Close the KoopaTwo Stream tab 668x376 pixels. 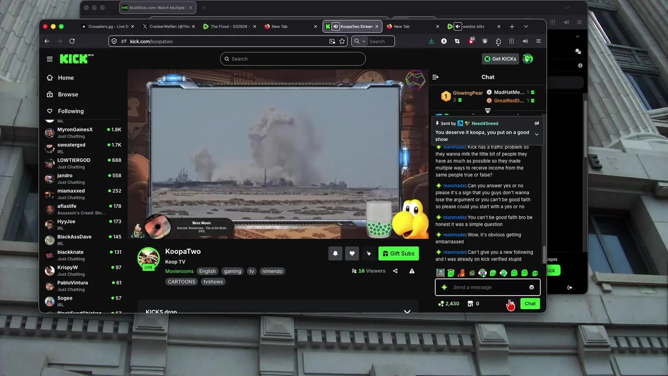[x=377, y=27]
